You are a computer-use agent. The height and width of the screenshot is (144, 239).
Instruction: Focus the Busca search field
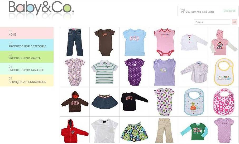pyautogui.click(x=212, y=22)
